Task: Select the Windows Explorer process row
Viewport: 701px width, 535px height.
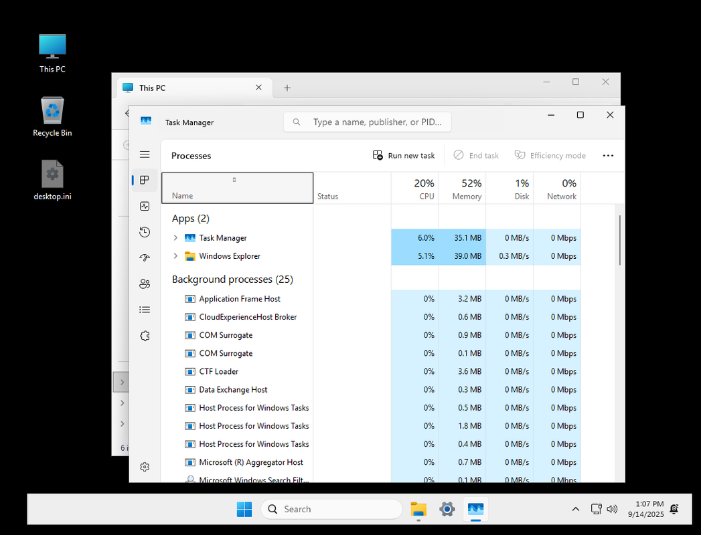Action: [371, 256]
